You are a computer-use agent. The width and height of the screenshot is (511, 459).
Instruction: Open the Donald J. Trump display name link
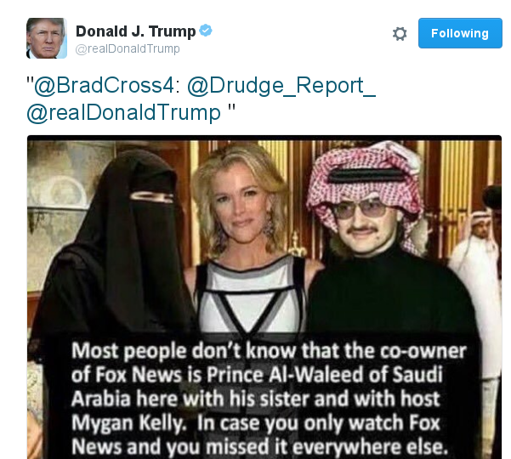click(x=135, y=31)
